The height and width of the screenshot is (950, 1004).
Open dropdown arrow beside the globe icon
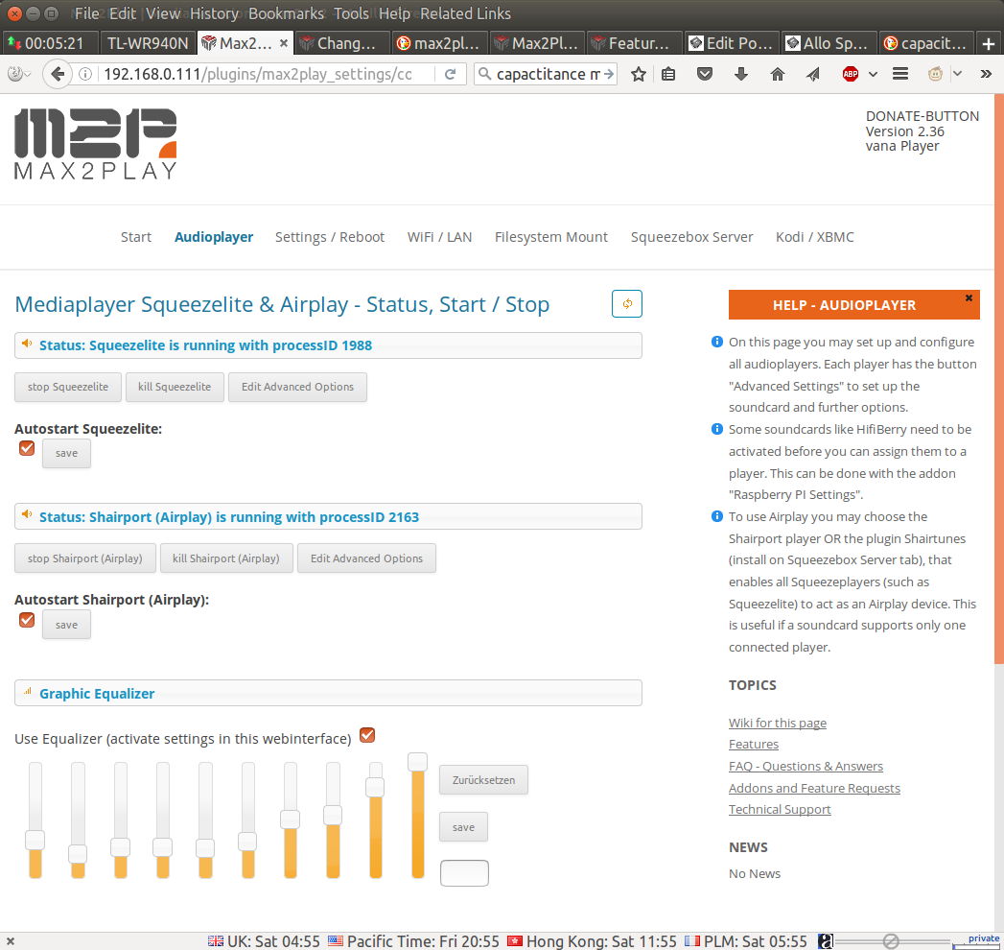[28, 75]
